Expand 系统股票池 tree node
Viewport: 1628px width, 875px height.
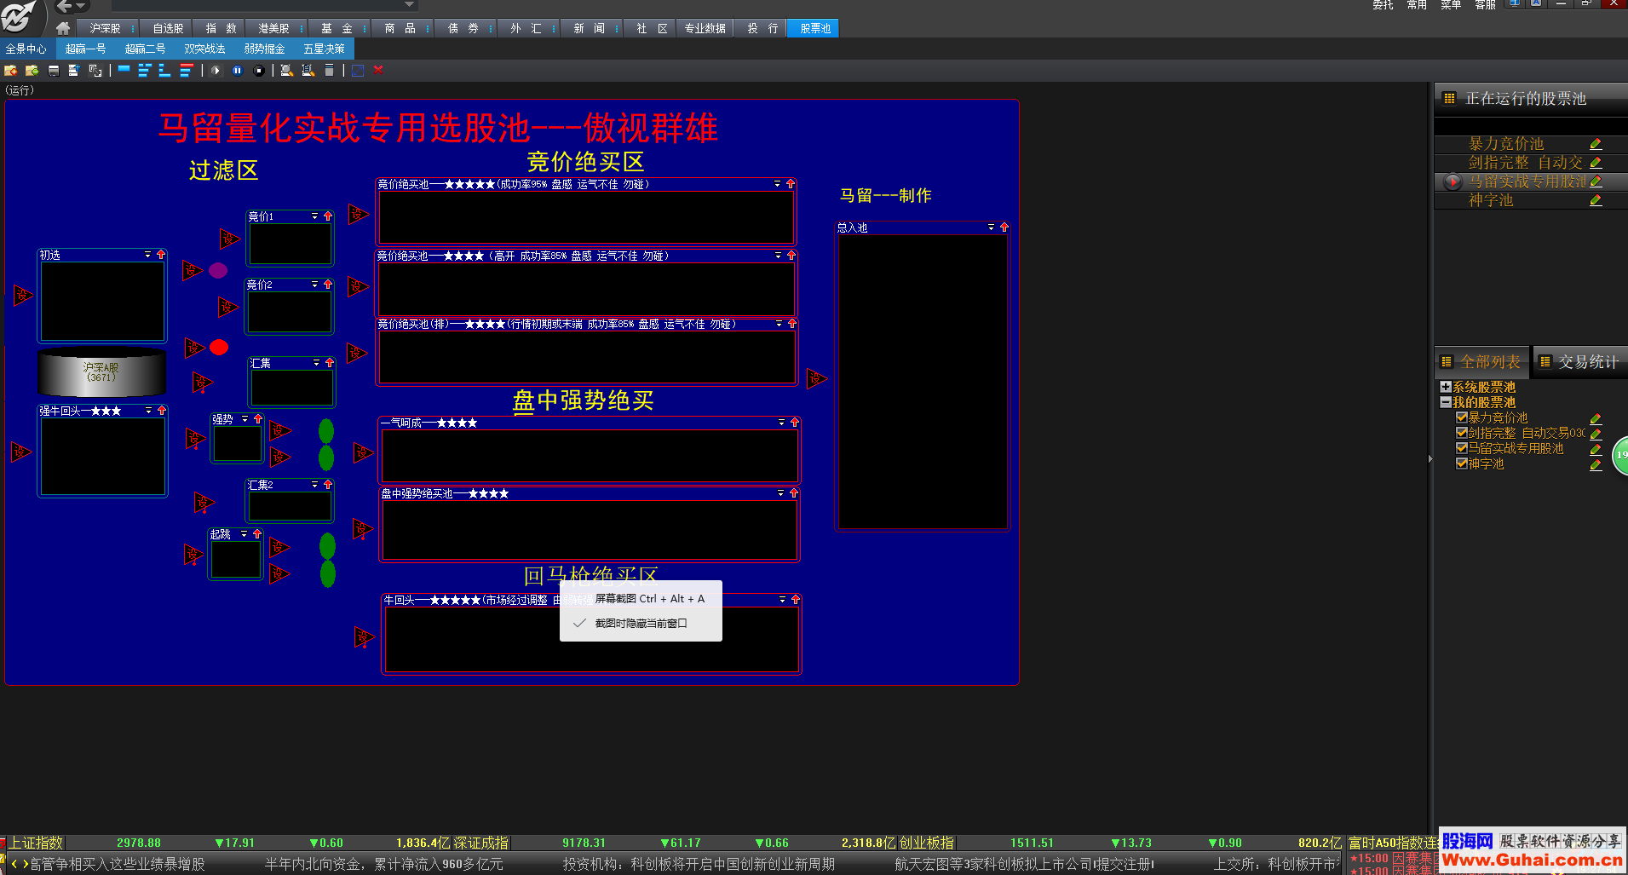point(1446,387)
